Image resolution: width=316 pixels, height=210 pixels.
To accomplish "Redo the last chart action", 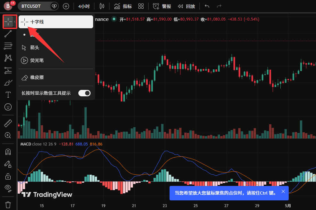I will (219, 6).
